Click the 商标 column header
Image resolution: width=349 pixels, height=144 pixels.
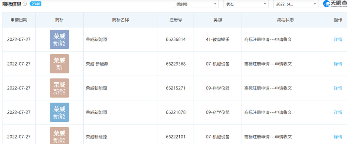pos(59,20)
